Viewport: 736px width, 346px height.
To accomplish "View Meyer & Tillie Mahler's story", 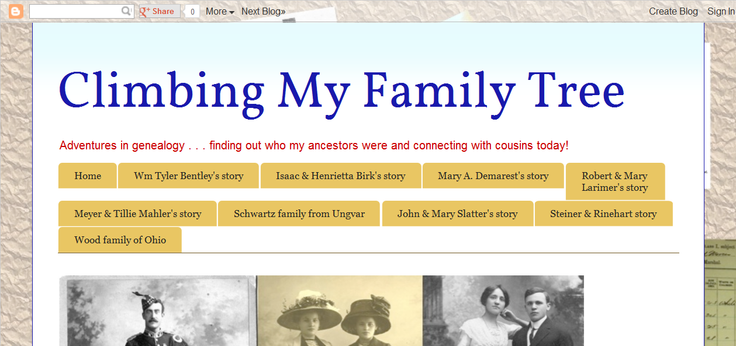I will pos(137,213).
